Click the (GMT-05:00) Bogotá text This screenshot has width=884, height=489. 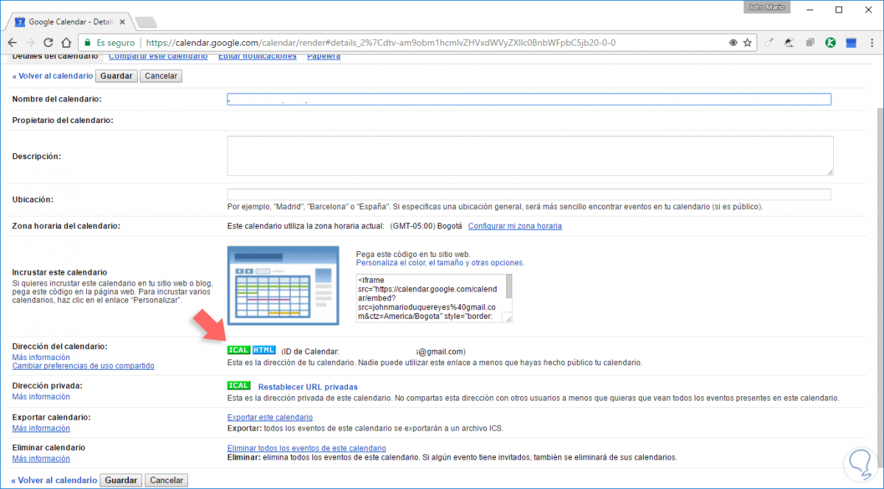424,226
